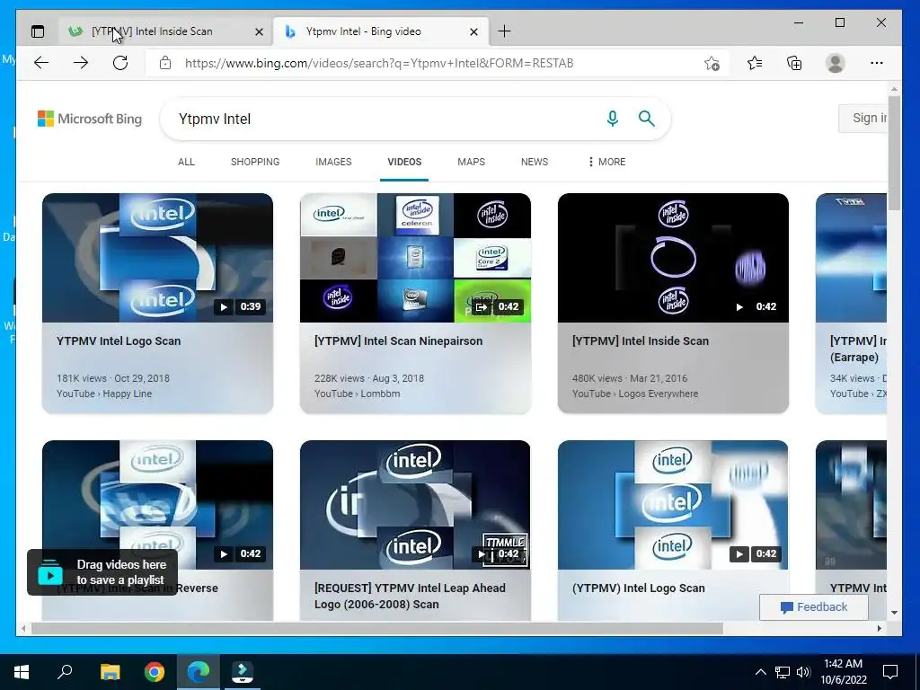920x690 pixels.
Task: Click the title [YTPMV] Intel Scan Ninepairson
Action: pyautogui.click(x=398, y=341)
